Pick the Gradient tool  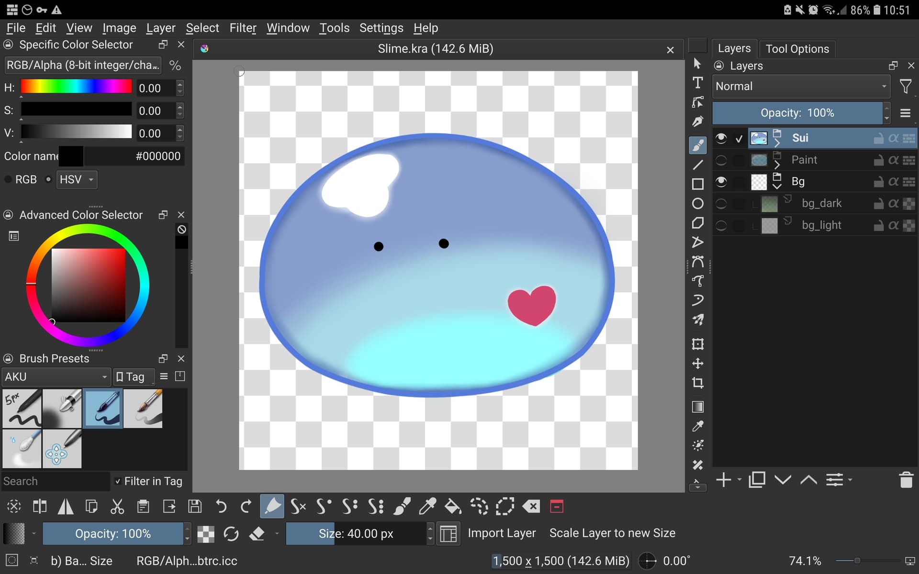[x=697, y=407]
